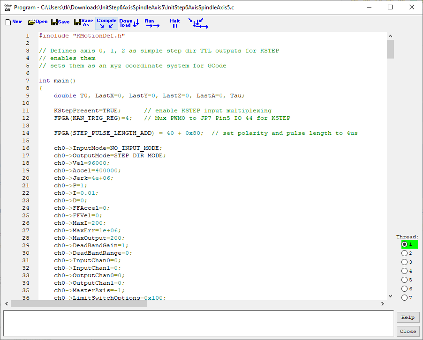The image size is (423, 340).
Task: Switch to Thread 6
Action: click(x=405, y=289)
